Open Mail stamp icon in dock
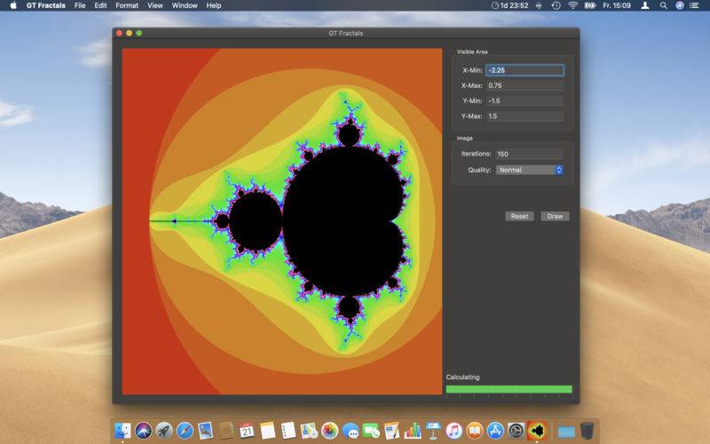Viewport: 710px width, 444px height. point(206,431)
